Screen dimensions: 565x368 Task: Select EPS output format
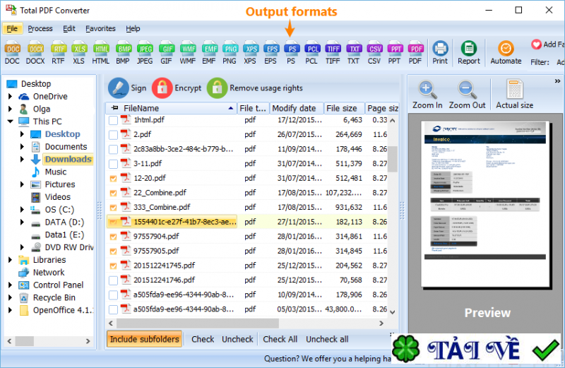coord(271,53)
